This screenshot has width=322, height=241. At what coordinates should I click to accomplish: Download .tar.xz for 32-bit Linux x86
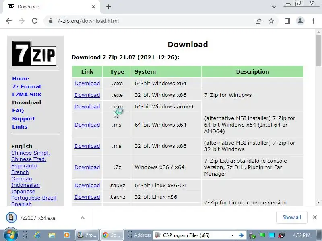pyautogui.click(x=87, y=197)
